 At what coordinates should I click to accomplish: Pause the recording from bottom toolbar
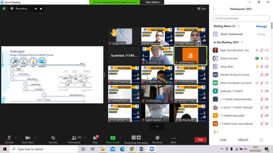click(134, 137)
